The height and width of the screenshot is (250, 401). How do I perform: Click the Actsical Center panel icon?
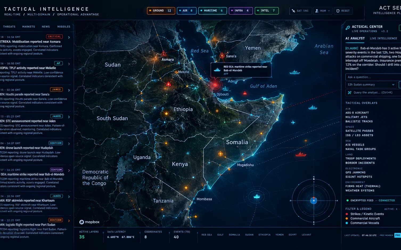click(347, 28)
